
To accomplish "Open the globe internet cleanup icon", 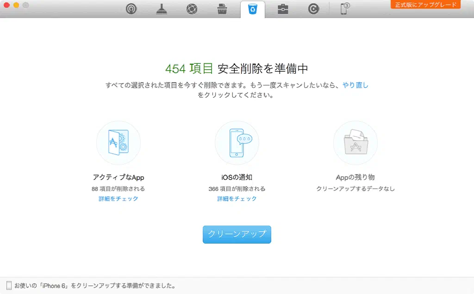I will pyautogui.click(x=192, y=9).
